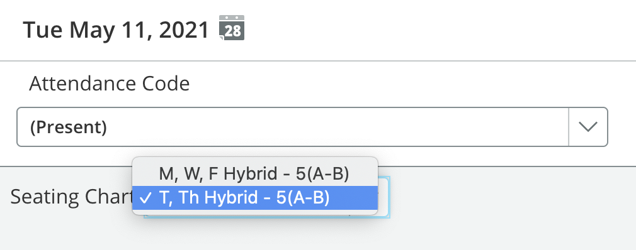Pick the checked T, Th Hybrid seating chart
The image size is (636, 250).
point(255,198)
